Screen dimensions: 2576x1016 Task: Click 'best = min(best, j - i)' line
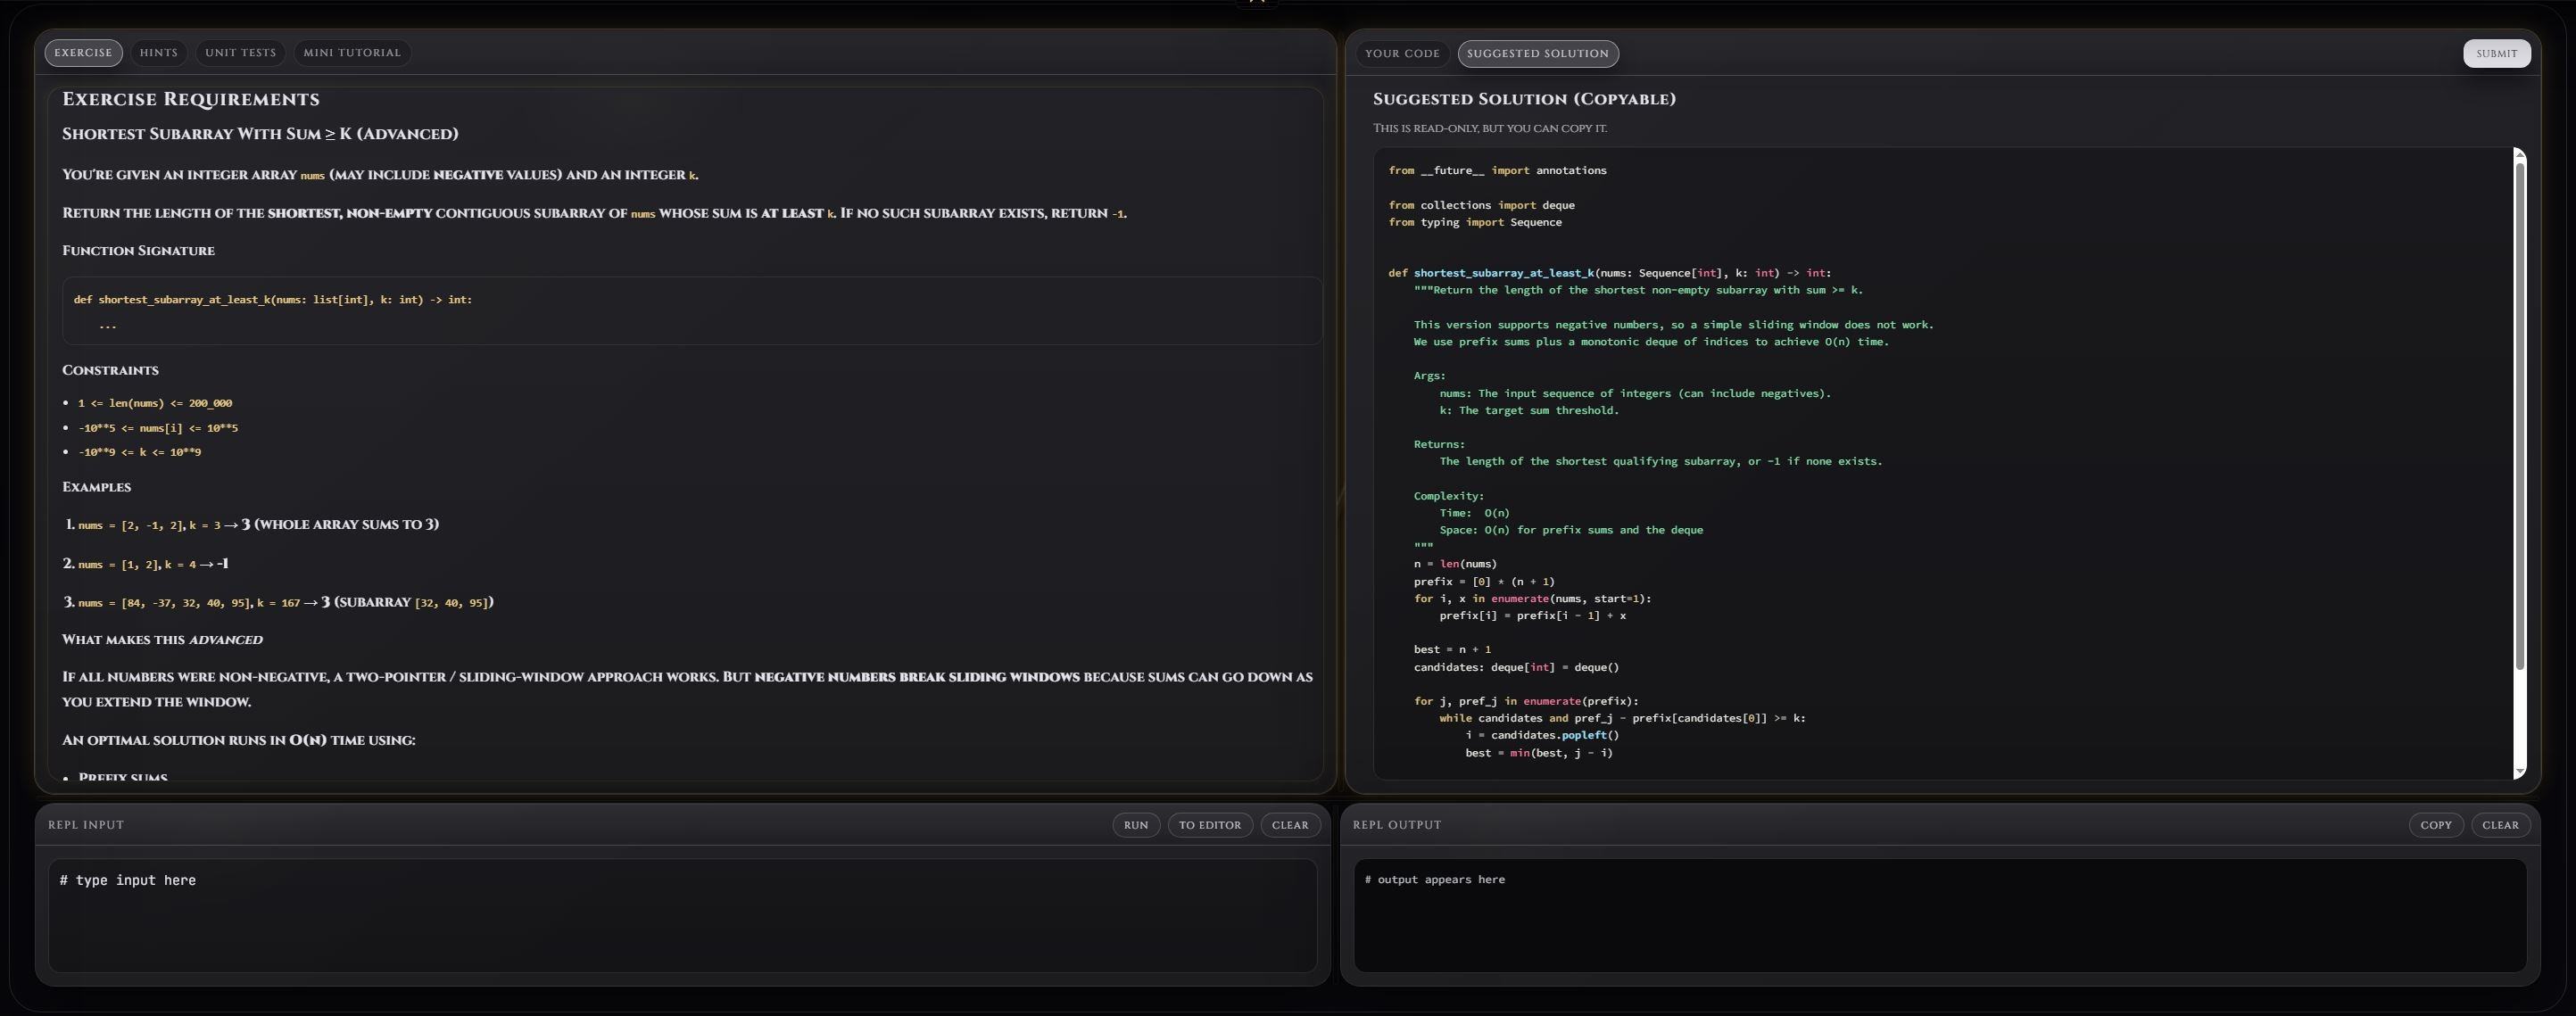click(1539, 753)
